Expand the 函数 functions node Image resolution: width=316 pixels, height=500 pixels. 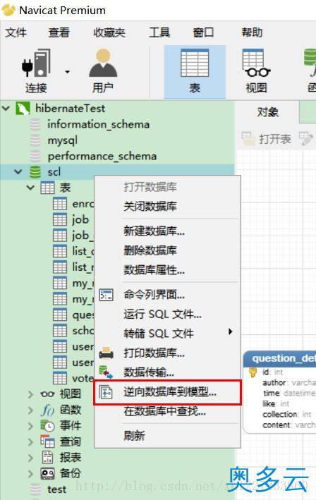30,410
